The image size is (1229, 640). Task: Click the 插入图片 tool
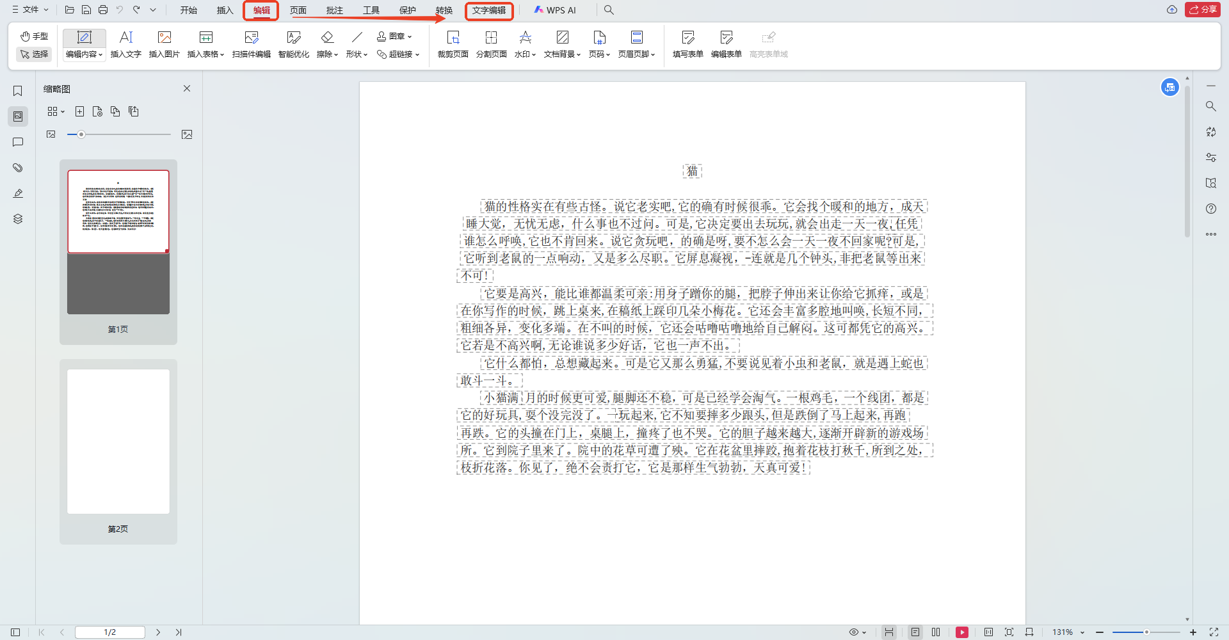(x=164, y=45)
